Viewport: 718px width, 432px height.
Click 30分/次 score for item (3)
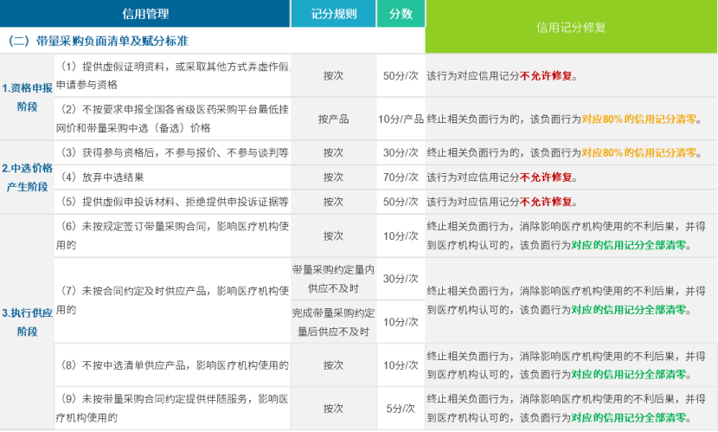(401, 152)
